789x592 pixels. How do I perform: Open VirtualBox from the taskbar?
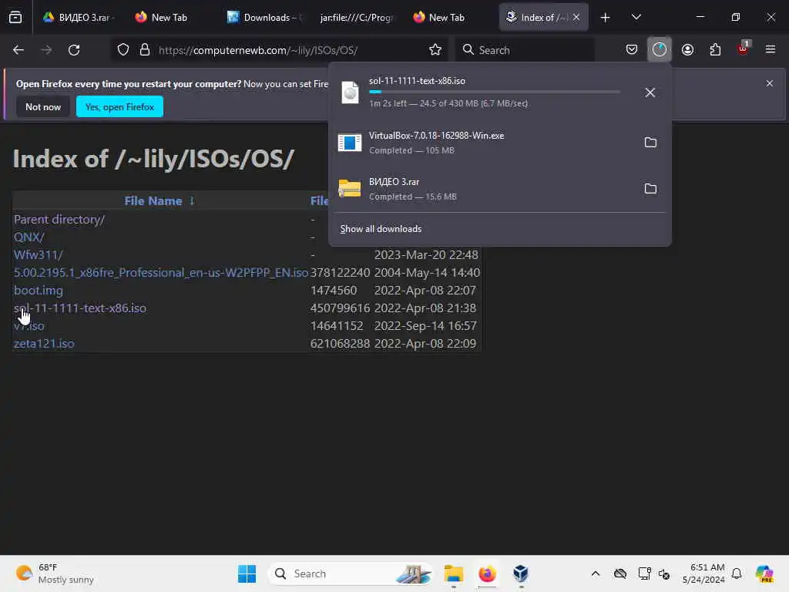(521, 573)
